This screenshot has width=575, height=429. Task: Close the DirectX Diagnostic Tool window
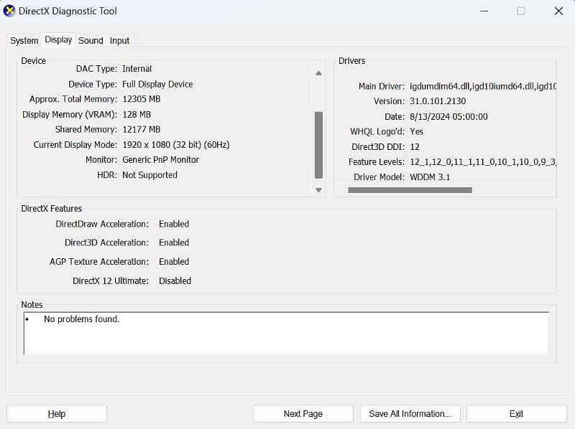(x=558, y=11)
